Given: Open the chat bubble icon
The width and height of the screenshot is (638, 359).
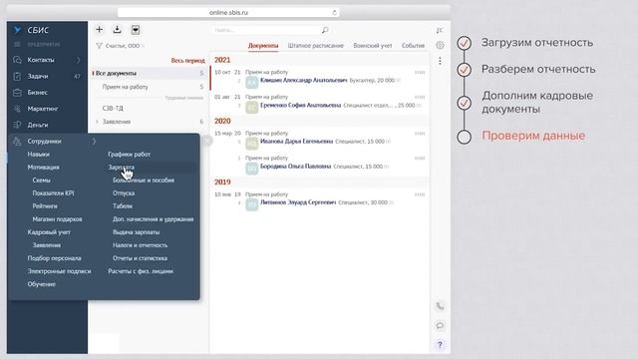Looking at the screenshot, I should click(x=440, y=325).
